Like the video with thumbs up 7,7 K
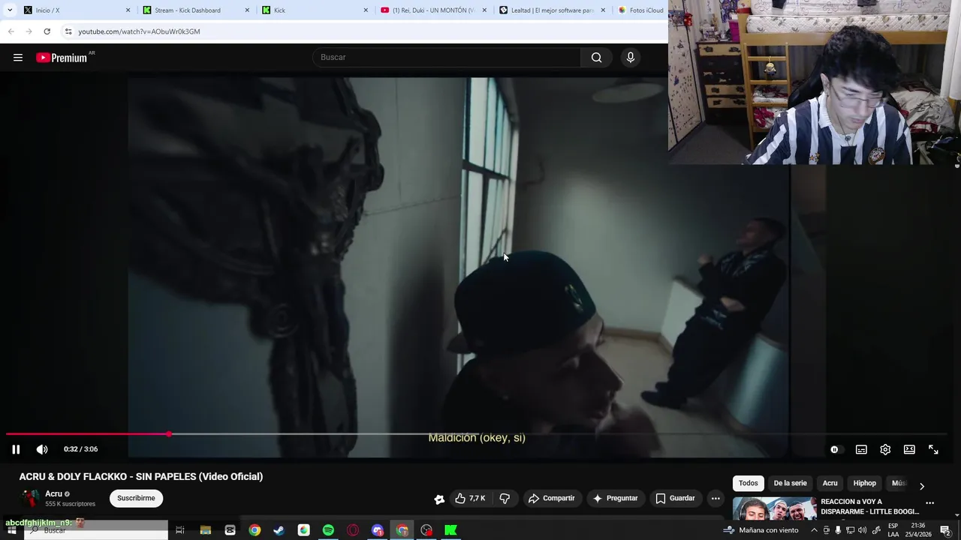The height and width of the screenshot is (540, 961). (x=470, y=498)
